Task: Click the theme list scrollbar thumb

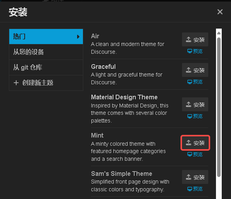Action: click(219, 107)
